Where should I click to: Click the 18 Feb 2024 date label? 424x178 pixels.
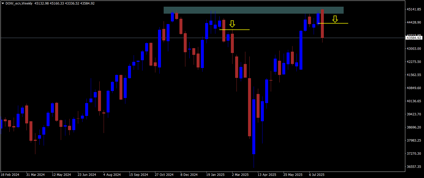click(x=10, y=175)
